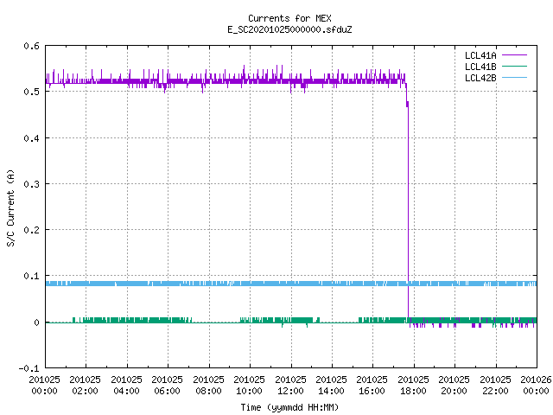This screenshot has width=553, height=415.
Task: Click the x-axis tick '201026 00:00'
Action: (x=536, y=385)
